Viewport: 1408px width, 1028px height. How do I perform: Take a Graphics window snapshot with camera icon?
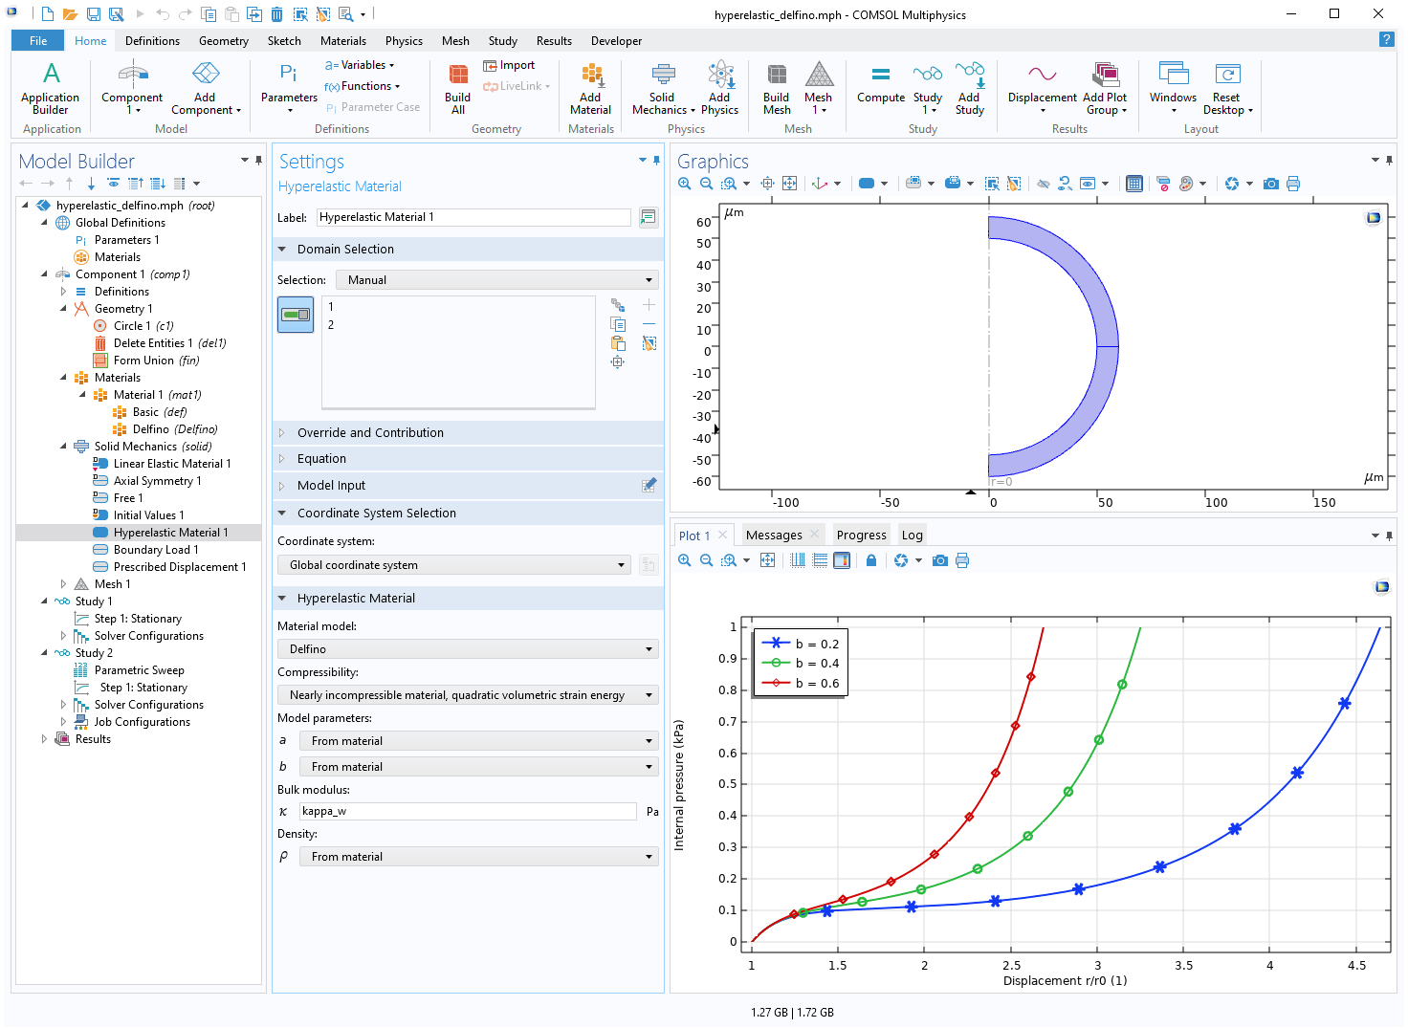tap(1270, 184)
